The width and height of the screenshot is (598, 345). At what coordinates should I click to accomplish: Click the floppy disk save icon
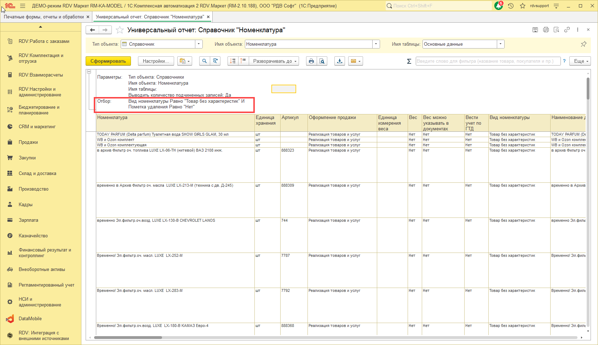(535, 30)
